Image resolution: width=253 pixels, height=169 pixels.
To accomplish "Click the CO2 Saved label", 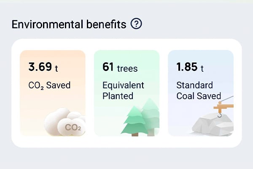I will 49,85.
